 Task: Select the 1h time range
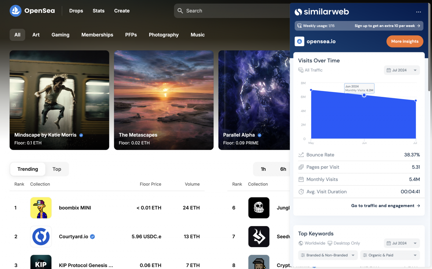(263, 169)
